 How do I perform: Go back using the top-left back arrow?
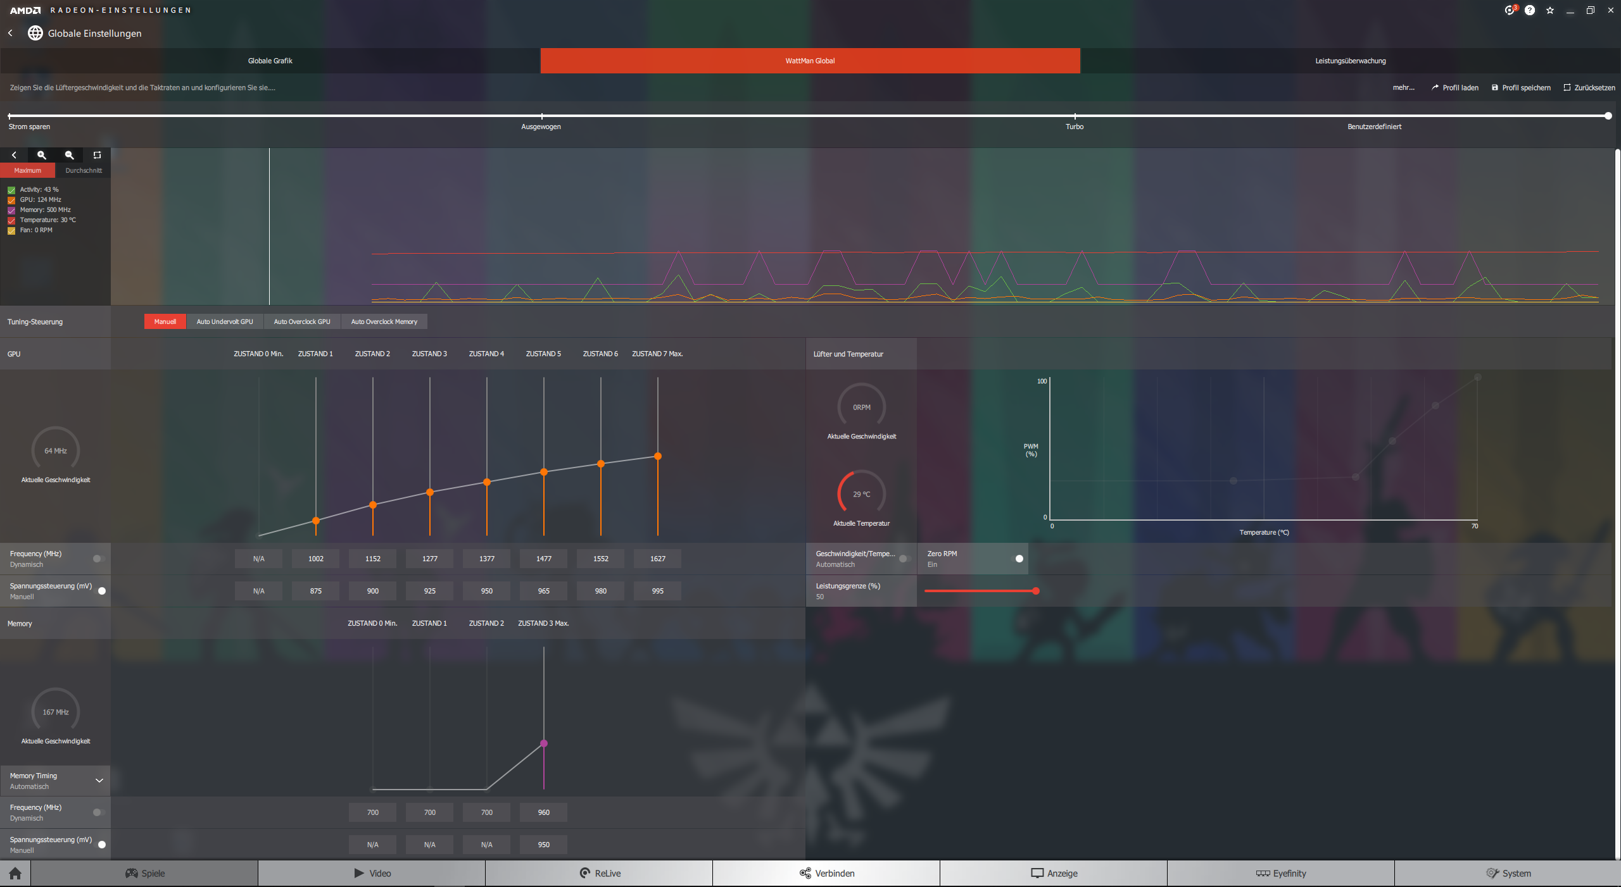[10, 33]
